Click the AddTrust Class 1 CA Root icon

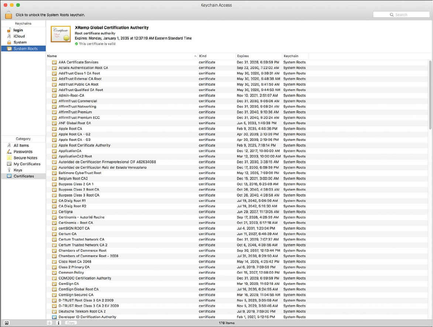(54, 73)
